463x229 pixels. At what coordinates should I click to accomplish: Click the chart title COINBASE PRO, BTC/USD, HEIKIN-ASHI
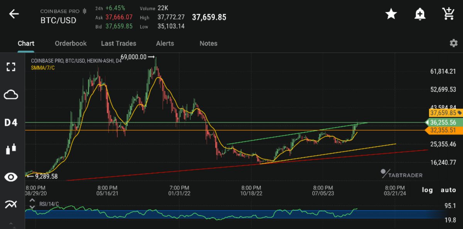point(76,61)
